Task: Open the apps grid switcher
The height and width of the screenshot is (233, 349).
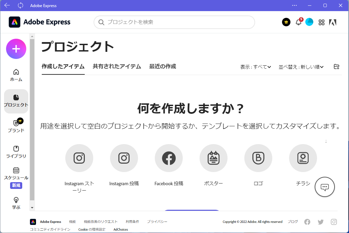Action: [321, 22]
